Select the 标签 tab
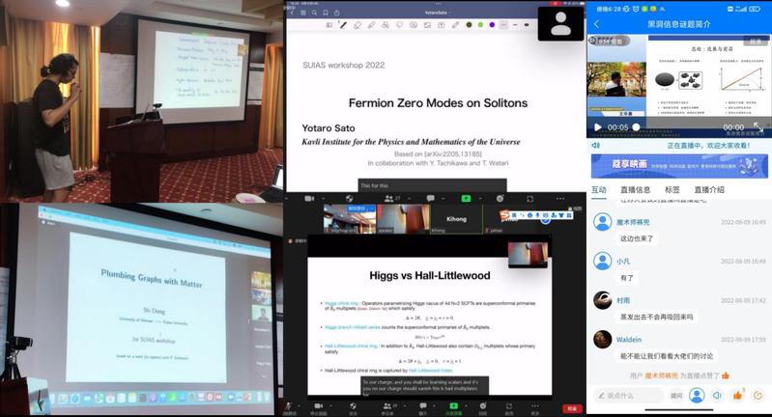Image resolution: width=772 pixels, height=417 pixels. [672, 190]
